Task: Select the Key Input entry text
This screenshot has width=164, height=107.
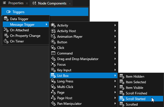Action: point(64,70)
